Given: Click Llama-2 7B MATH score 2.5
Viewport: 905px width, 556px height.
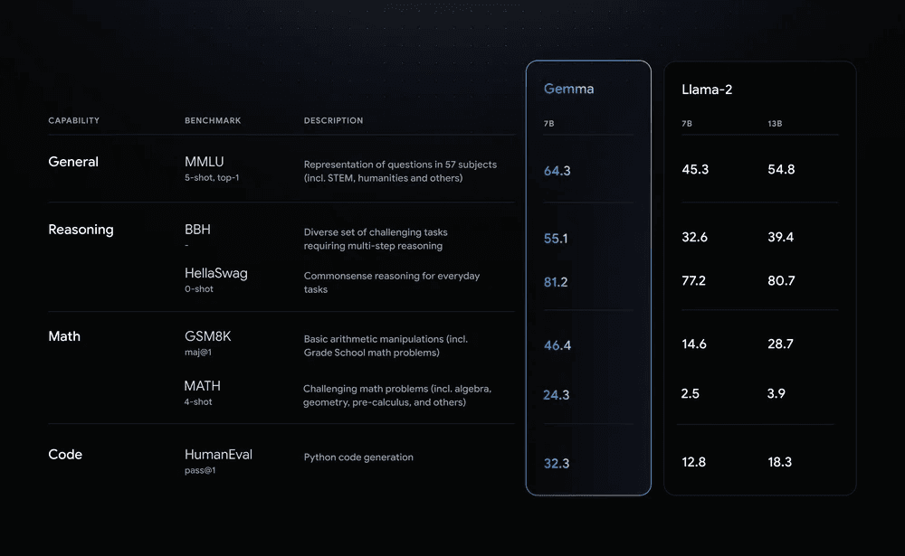Looking at the screenshot, I should pyautogui.click(x=691, y=393).
